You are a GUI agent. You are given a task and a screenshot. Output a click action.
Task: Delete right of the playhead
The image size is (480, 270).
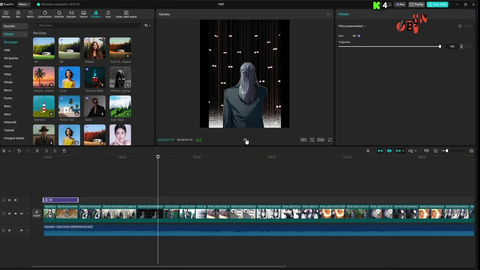pyautogui.click(x=55, y=151)
